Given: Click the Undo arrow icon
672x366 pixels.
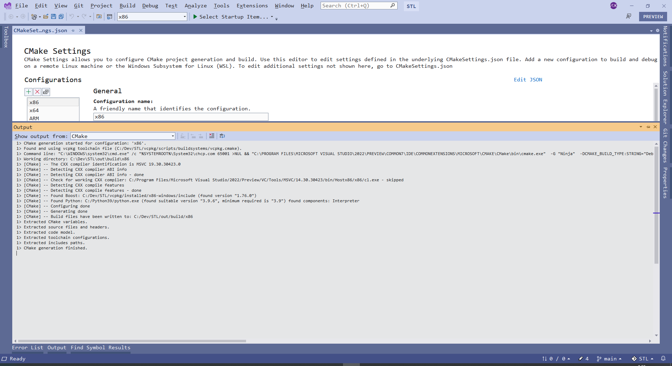Looking at the screenshot, I should (72, 16).
